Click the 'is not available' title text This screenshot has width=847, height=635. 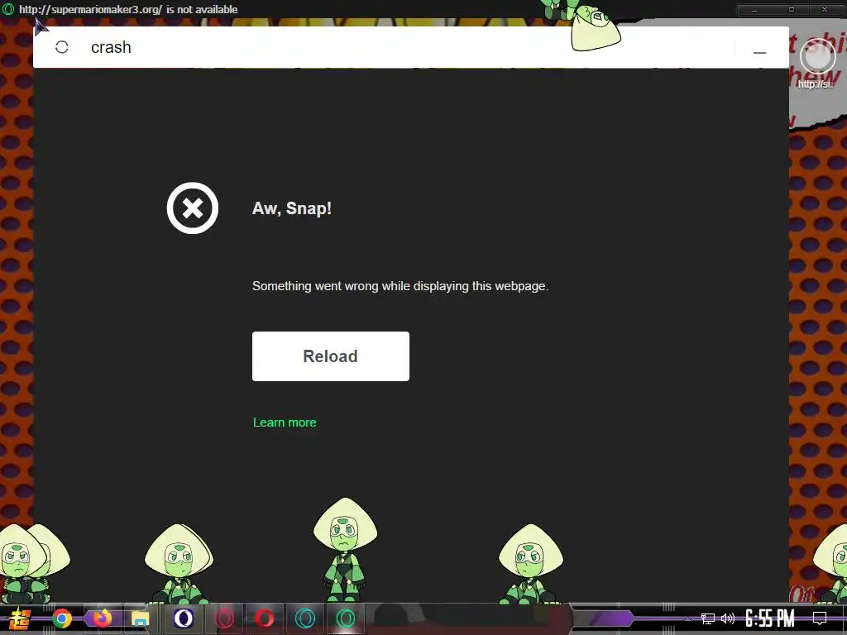(202, 10)
